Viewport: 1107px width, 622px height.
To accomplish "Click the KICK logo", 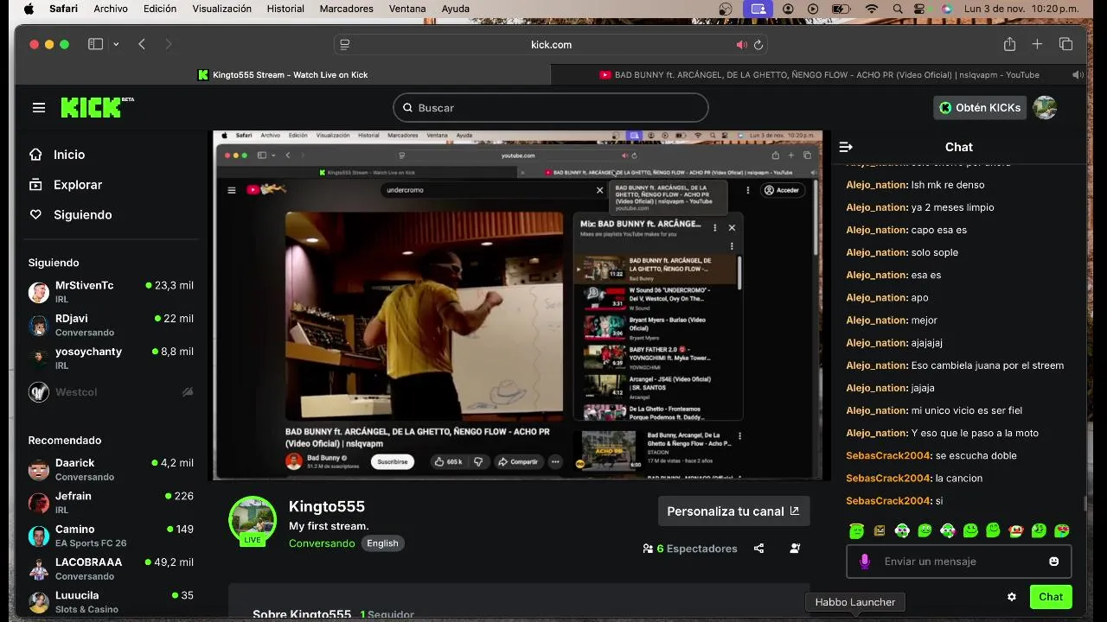I will point(97,107).
